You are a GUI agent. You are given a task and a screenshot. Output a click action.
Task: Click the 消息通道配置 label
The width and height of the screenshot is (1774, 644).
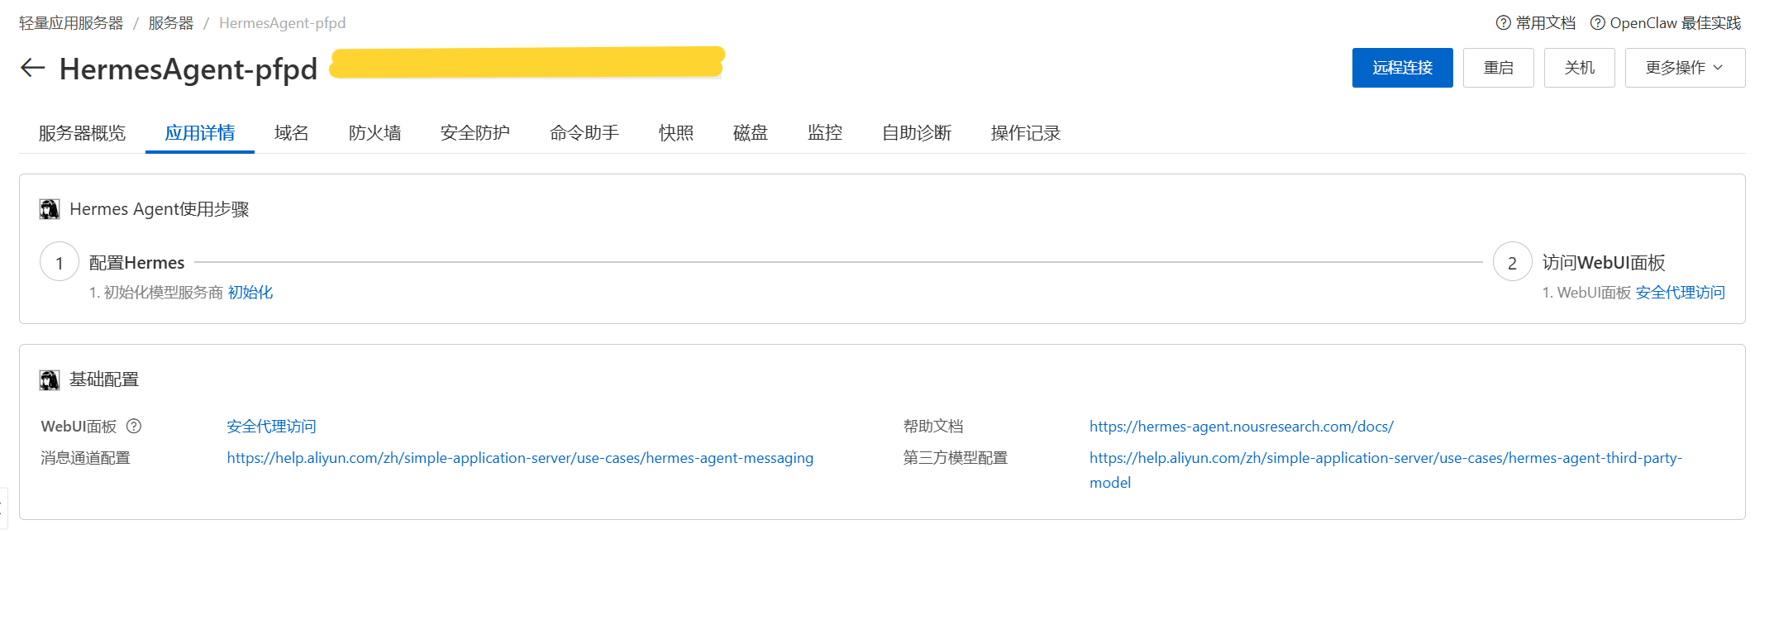[86, 458]
